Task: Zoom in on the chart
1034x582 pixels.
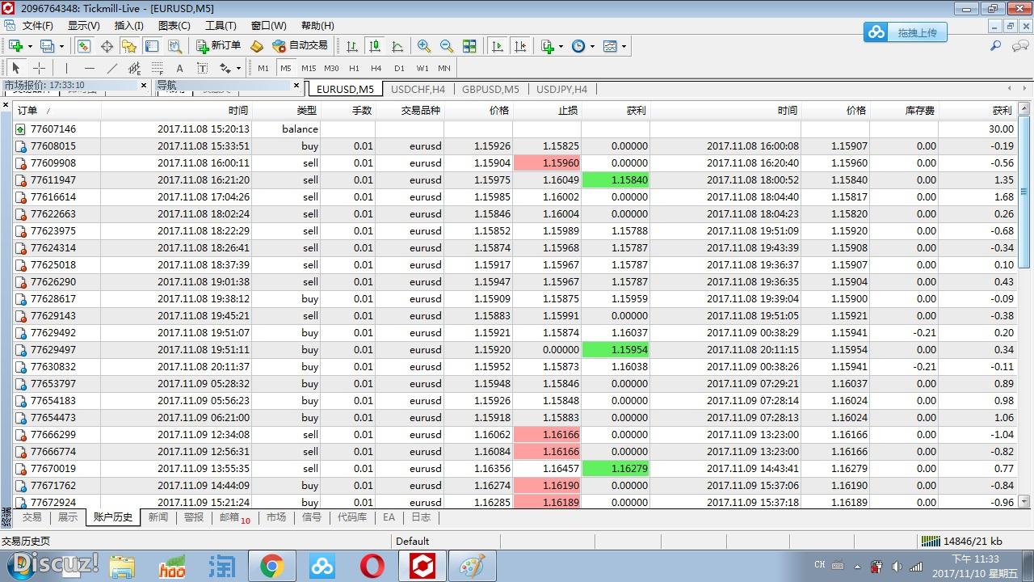Action: point(424,46)
